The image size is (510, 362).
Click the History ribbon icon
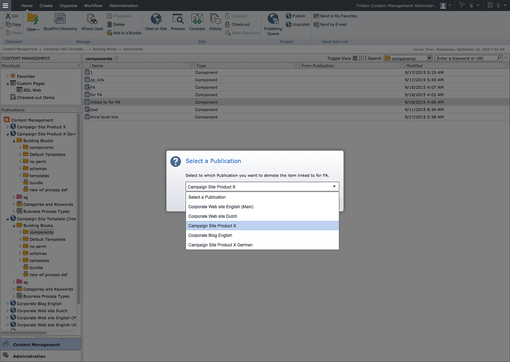(215, 19)
